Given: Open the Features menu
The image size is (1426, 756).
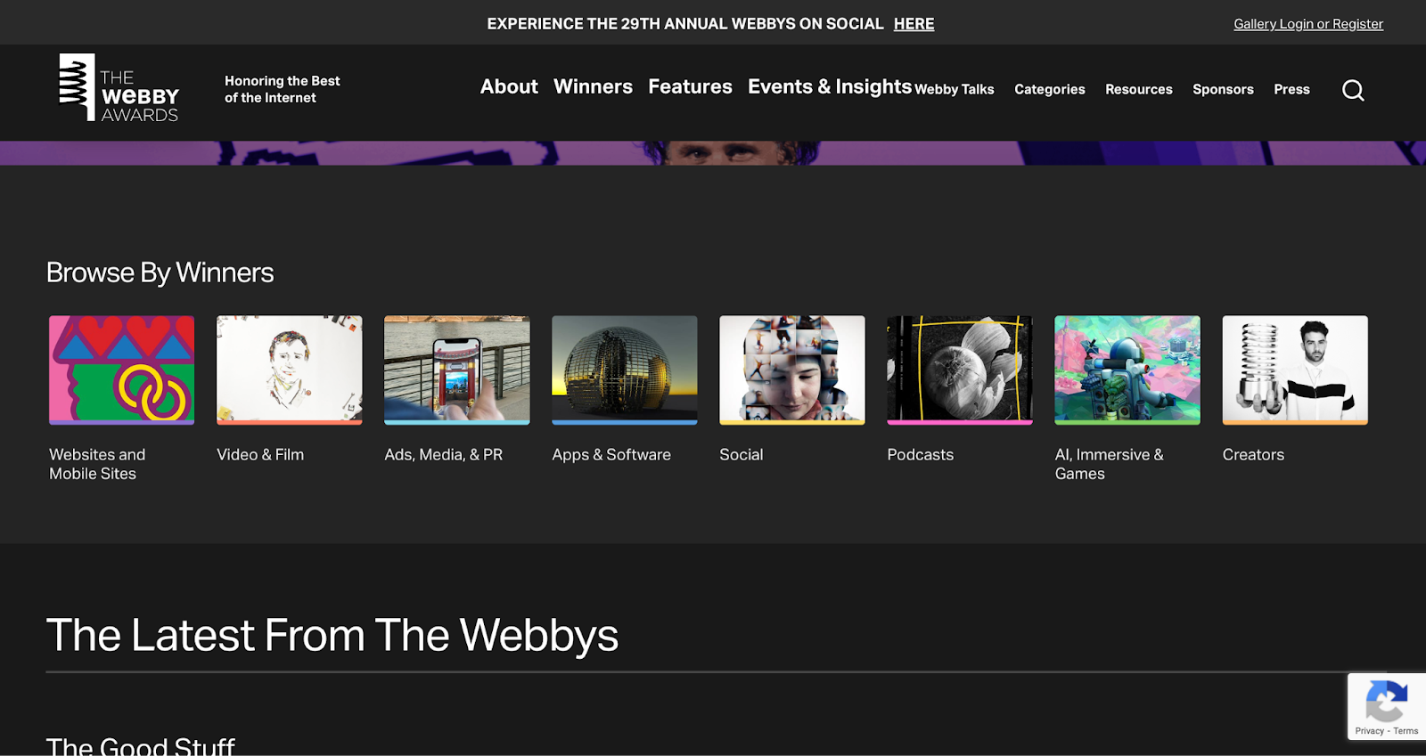Looking at the screenshot, I should pos(690,86).
